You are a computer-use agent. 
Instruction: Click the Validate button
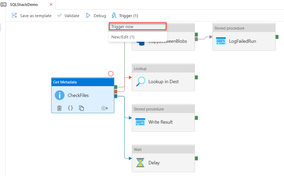pos(68,16)
